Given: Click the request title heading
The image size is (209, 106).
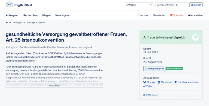Looking at the screenshot, I should (66, 37).
